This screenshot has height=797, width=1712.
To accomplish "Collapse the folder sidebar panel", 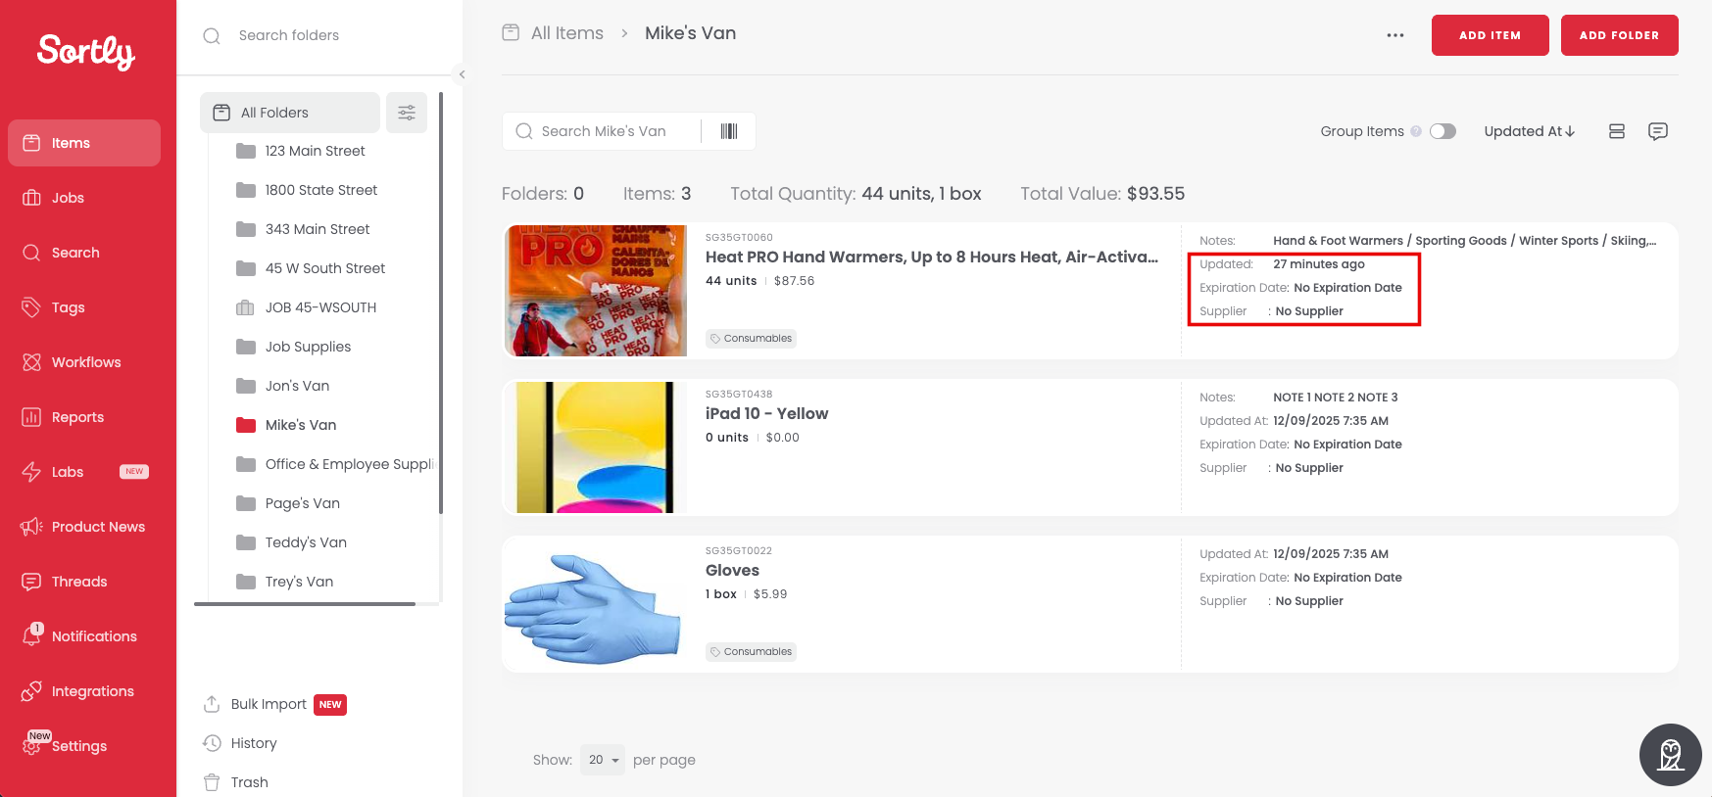I will (x=462, y=74).
